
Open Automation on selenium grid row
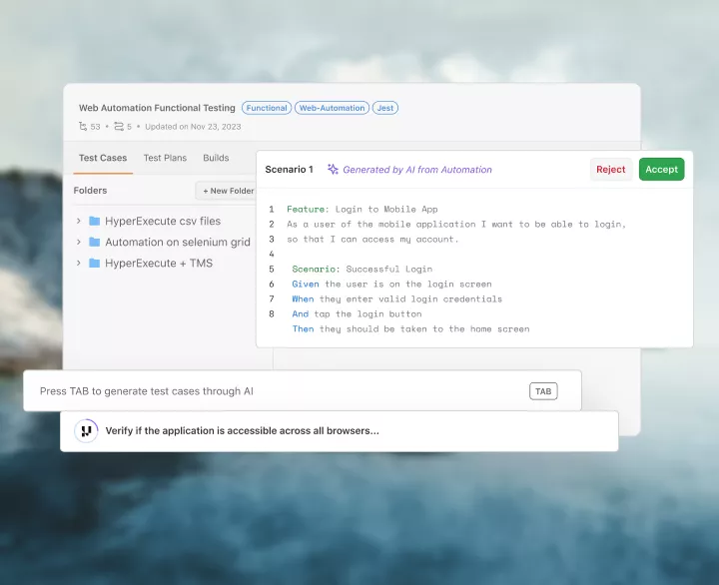pos(163,242)
